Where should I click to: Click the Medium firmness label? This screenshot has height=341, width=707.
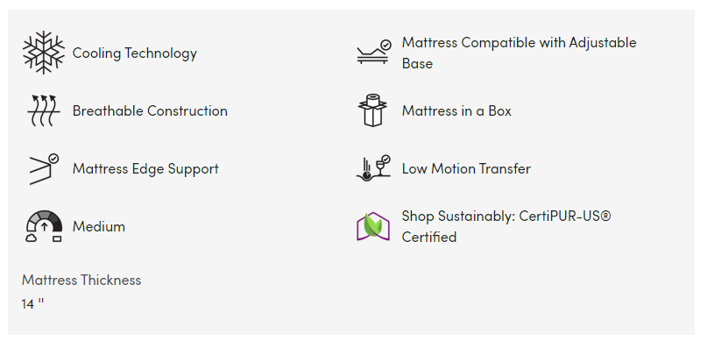click(x=99, y=226)
